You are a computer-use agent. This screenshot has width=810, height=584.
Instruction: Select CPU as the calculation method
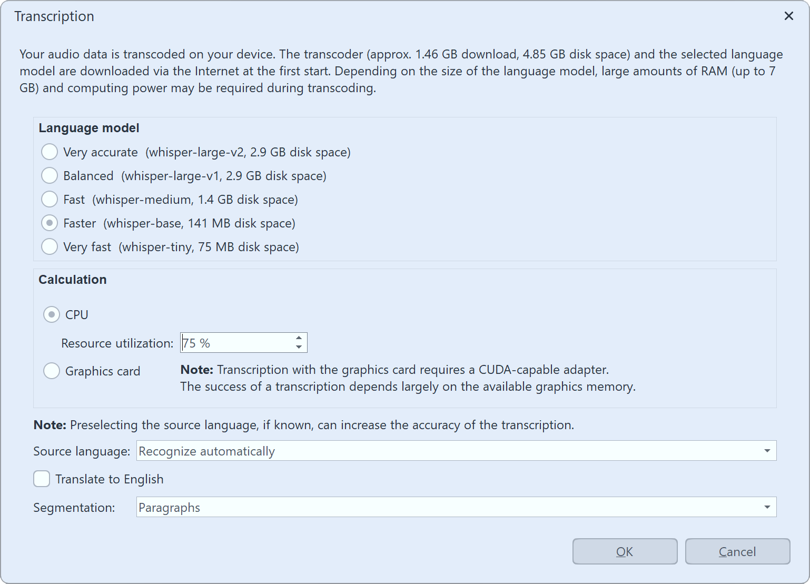pos(51,314)
